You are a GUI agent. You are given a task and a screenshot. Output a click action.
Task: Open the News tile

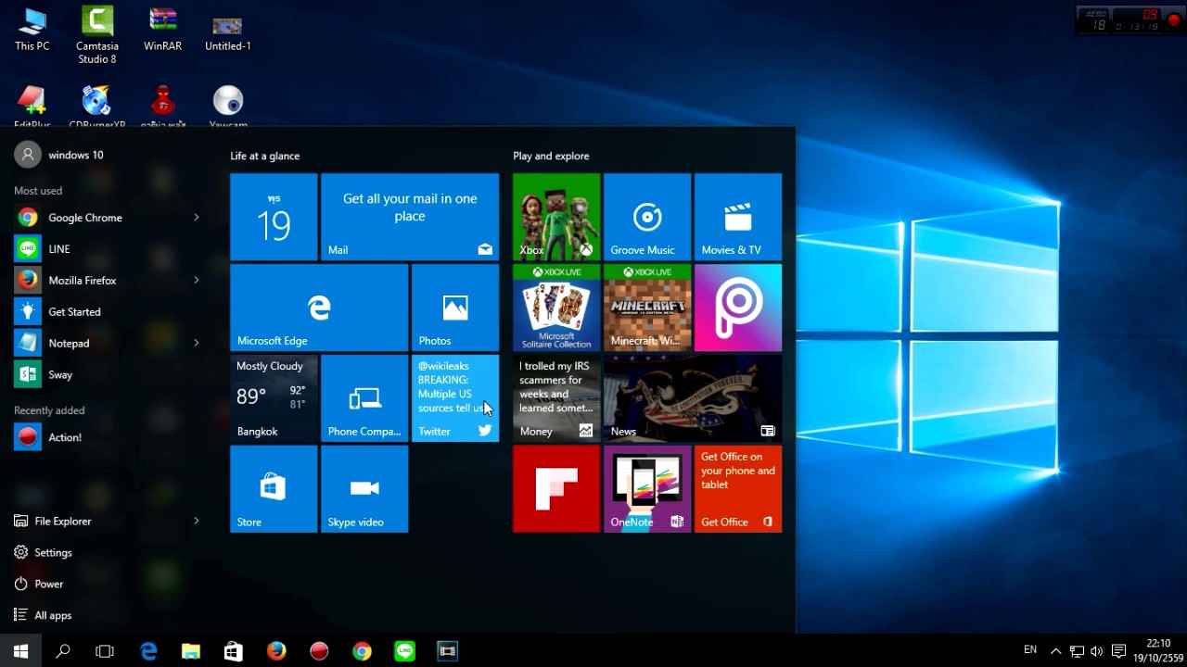693,398
